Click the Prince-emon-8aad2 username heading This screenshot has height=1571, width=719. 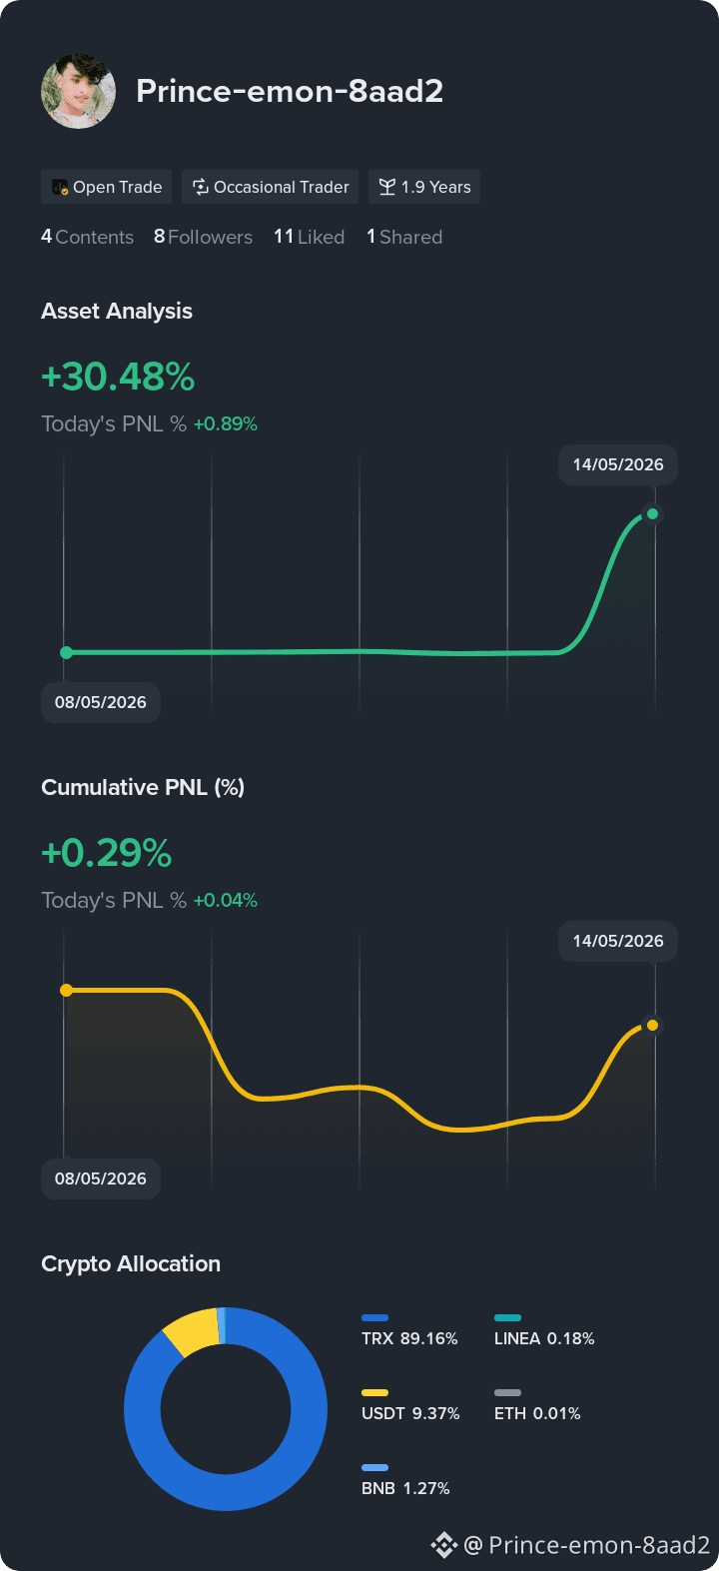coord(290,91)
